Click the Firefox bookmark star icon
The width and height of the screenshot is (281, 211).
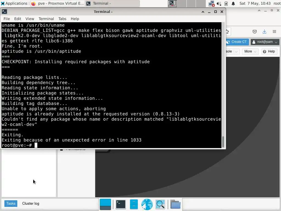click(x=227, y=32)
